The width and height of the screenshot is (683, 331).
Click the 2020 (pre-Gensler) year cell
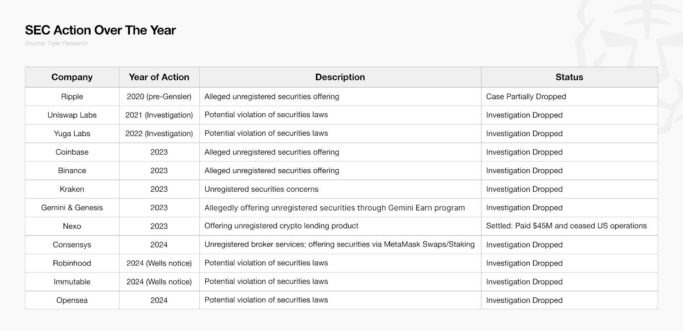click(159, 97)
